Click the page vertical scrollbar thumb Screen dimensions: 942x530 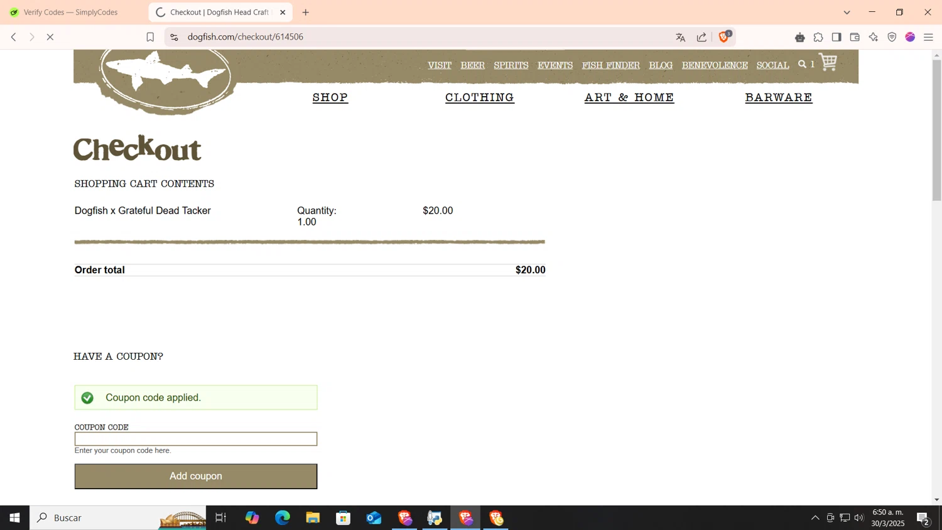click(x=936, y=131)
